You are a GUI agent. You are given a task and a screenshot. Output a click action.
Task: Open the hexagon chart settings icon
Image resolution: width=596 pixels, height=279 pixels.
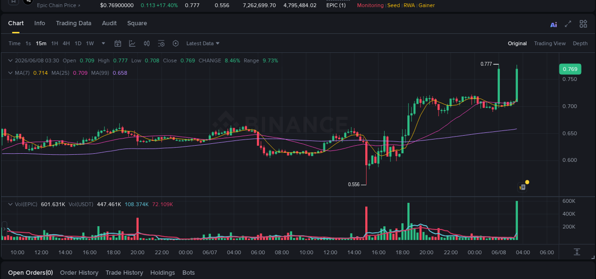pos(175,43)
